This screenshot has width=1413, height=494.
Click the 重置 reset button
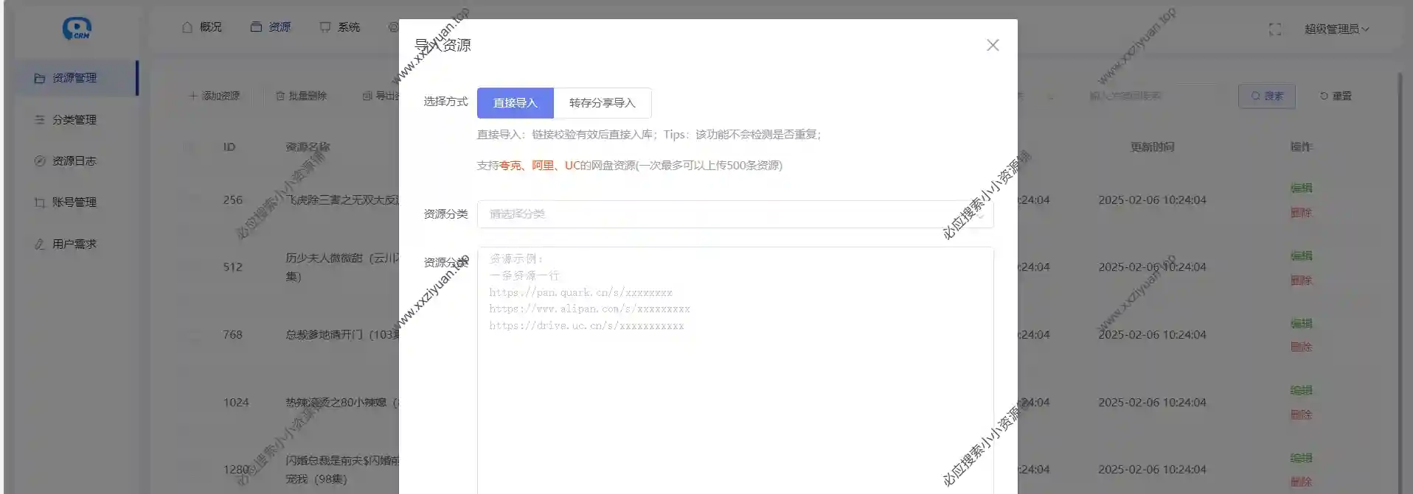pos(1336,96)
